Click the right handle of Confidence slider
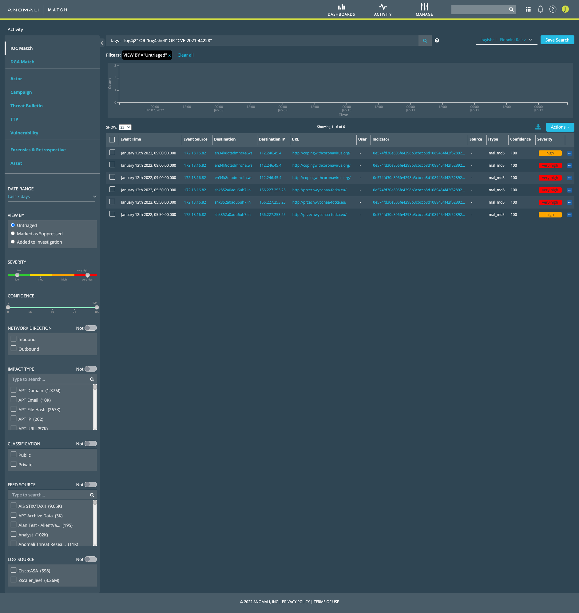 [97, 308]
